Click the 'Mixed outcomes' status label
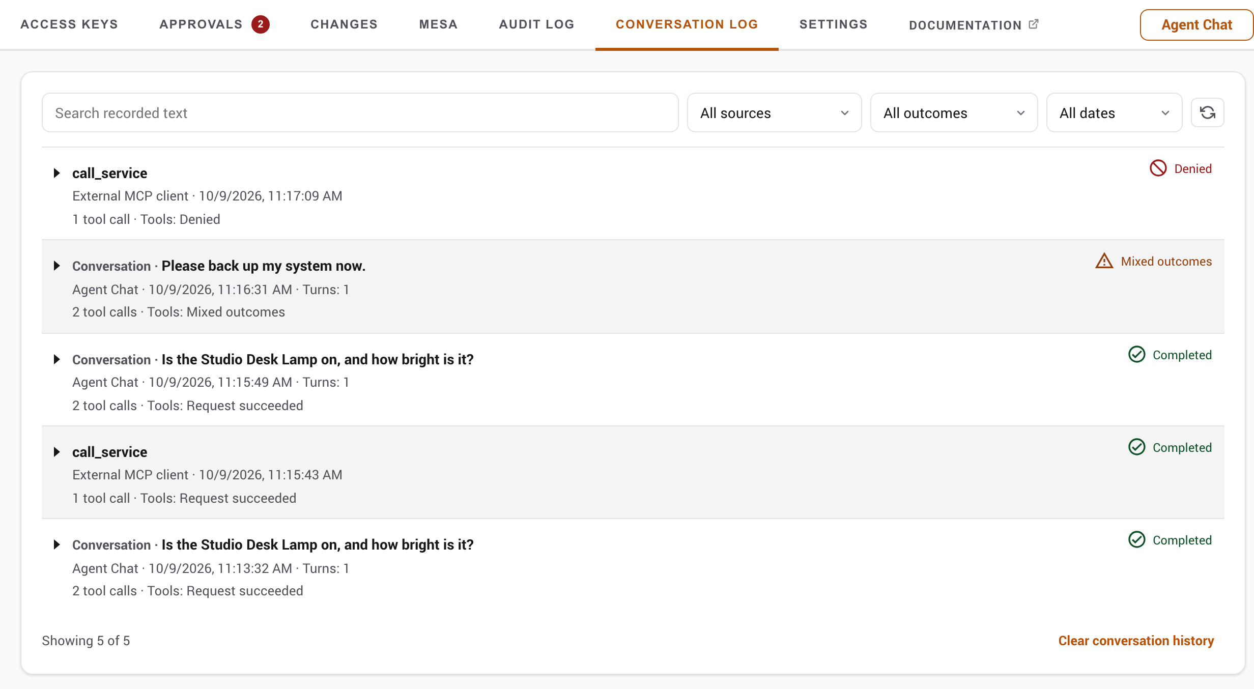The height and width of the screenshot is (689, 1254). coord(1166,261)
